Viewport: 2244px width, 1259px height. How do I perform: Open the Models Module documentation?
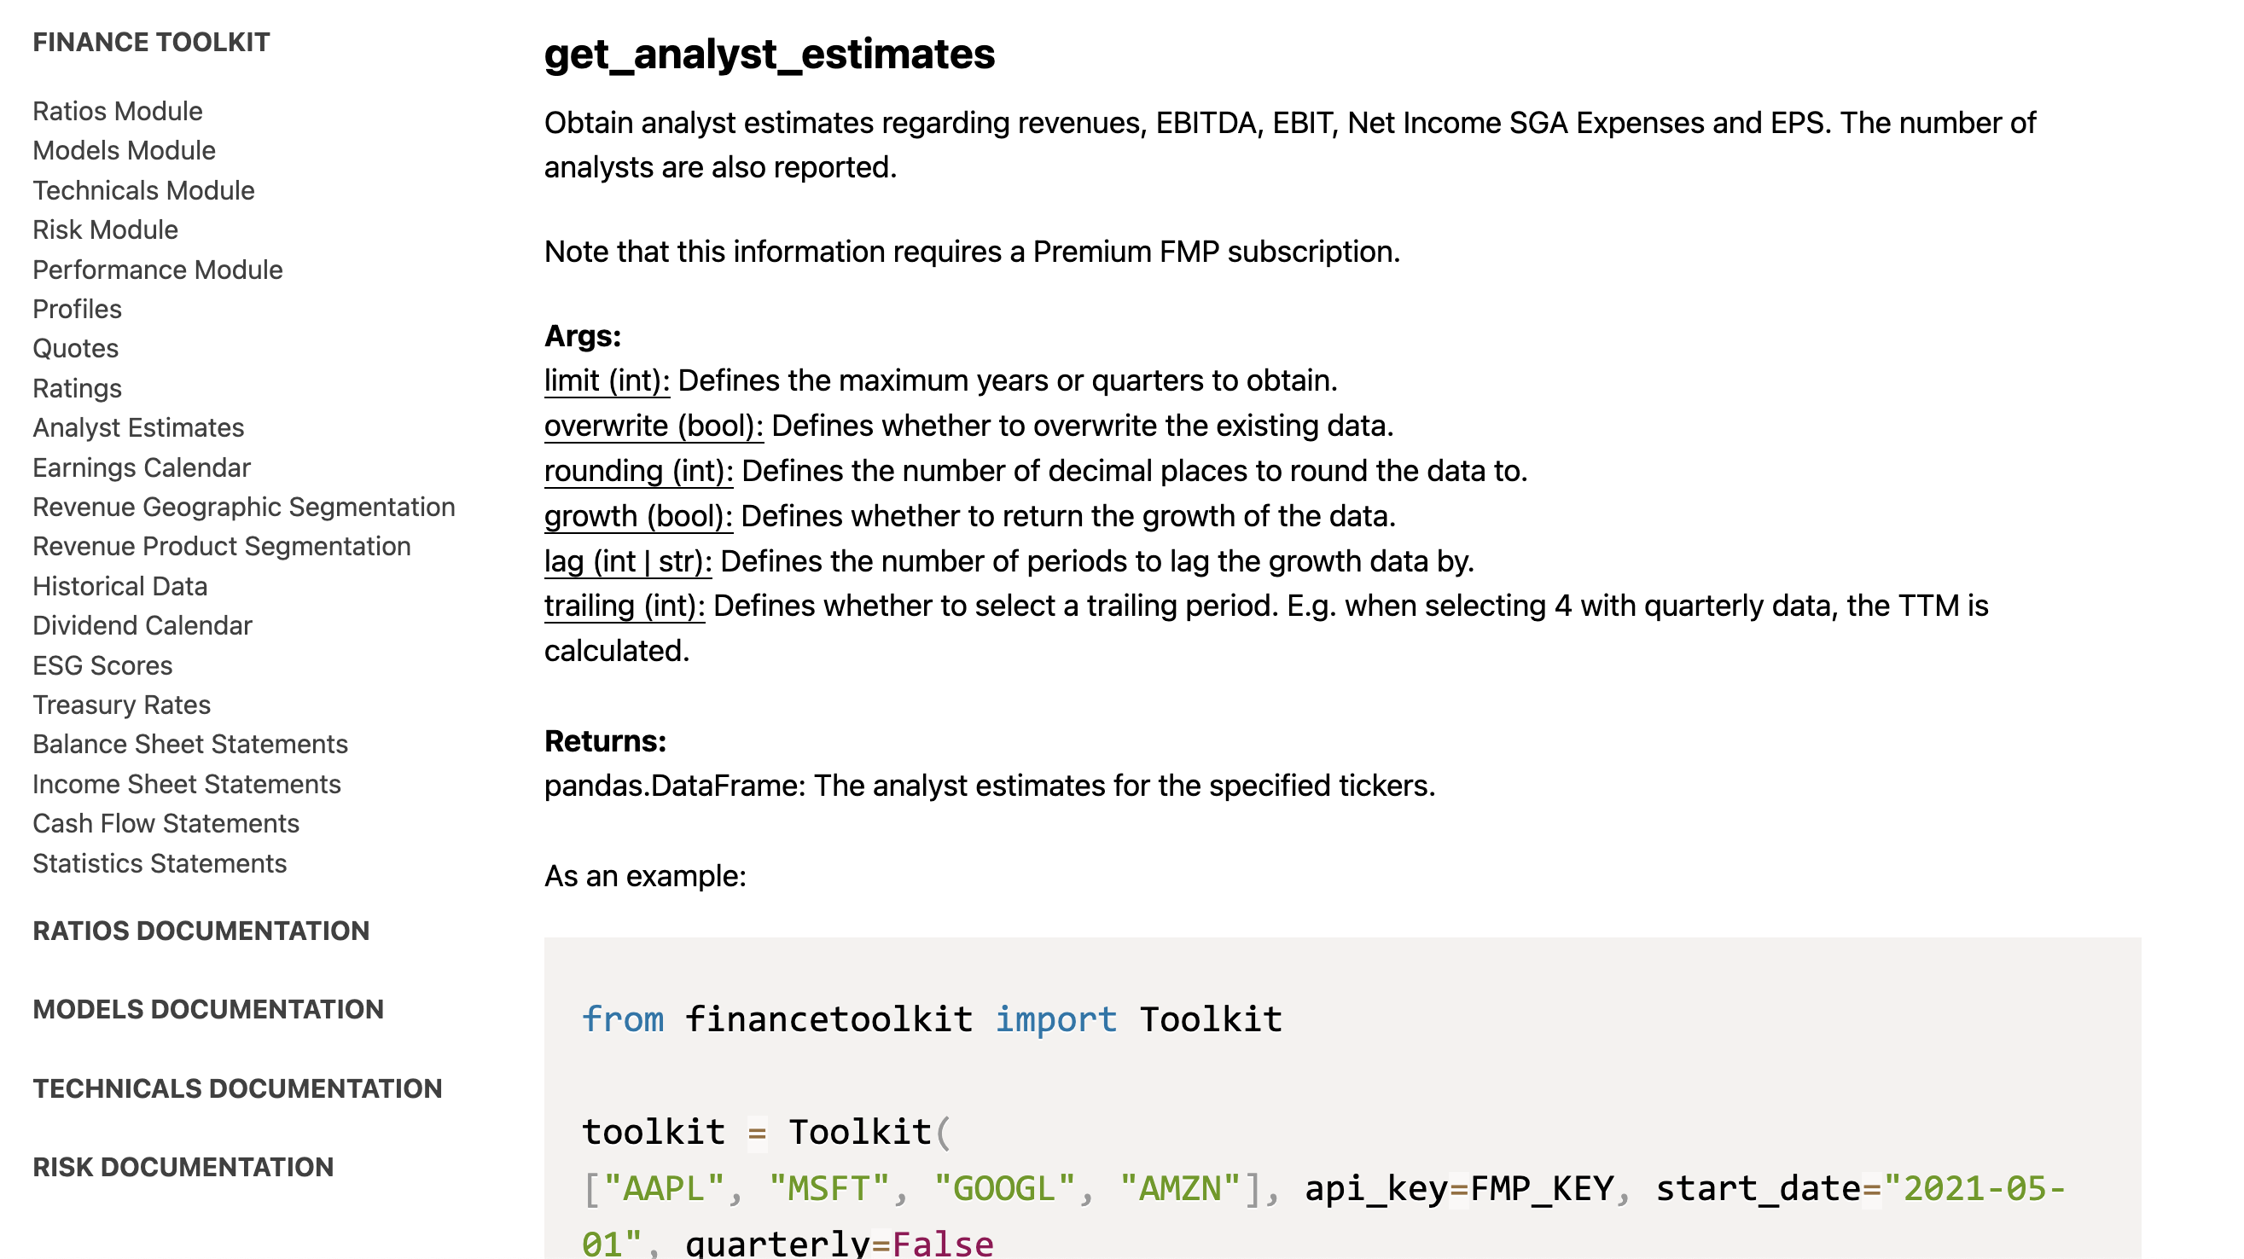pyautogui.click(x=124, y=149)
